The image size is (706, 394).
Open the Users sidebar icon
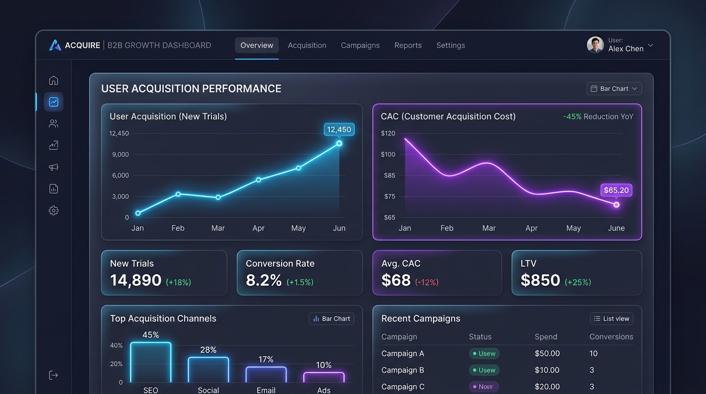pyautogui.click(x=53, y=124)
